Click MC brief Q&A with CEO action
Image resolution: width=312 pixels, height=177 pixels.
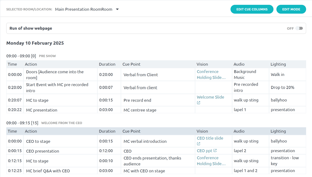click(x=60, y=171)
